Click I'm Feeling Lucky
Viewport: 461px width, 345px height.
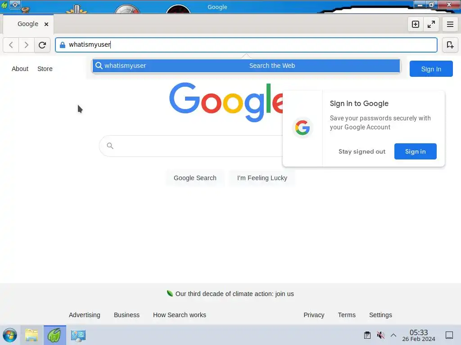pyautogui.click(x=262, y=178)
